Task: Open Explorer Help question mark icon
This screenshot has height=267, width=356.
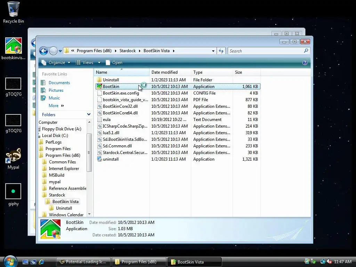Action: pyautogui.click(x=305, y=63)
